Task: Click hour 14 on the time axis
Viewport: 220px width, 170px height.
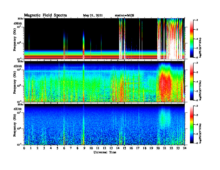Action: click(x=118, y=148)
